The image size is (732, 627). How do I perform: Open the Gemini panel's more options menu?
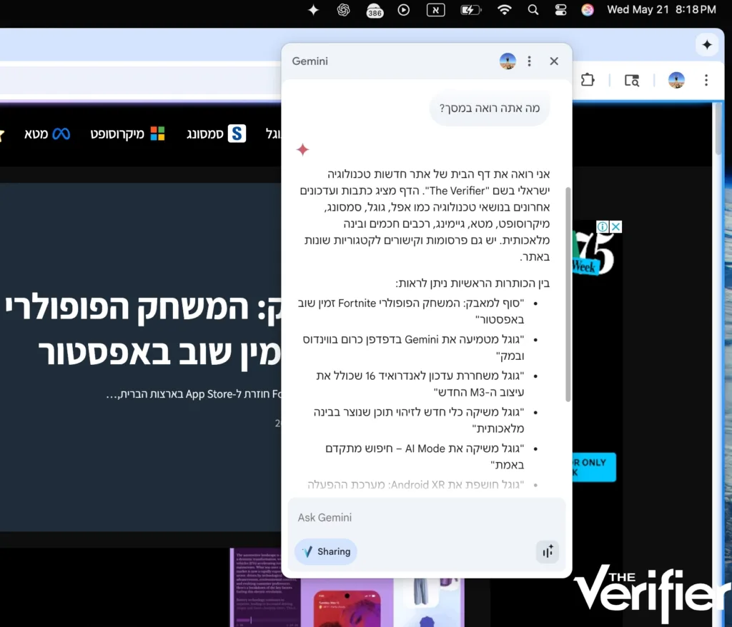529,61
